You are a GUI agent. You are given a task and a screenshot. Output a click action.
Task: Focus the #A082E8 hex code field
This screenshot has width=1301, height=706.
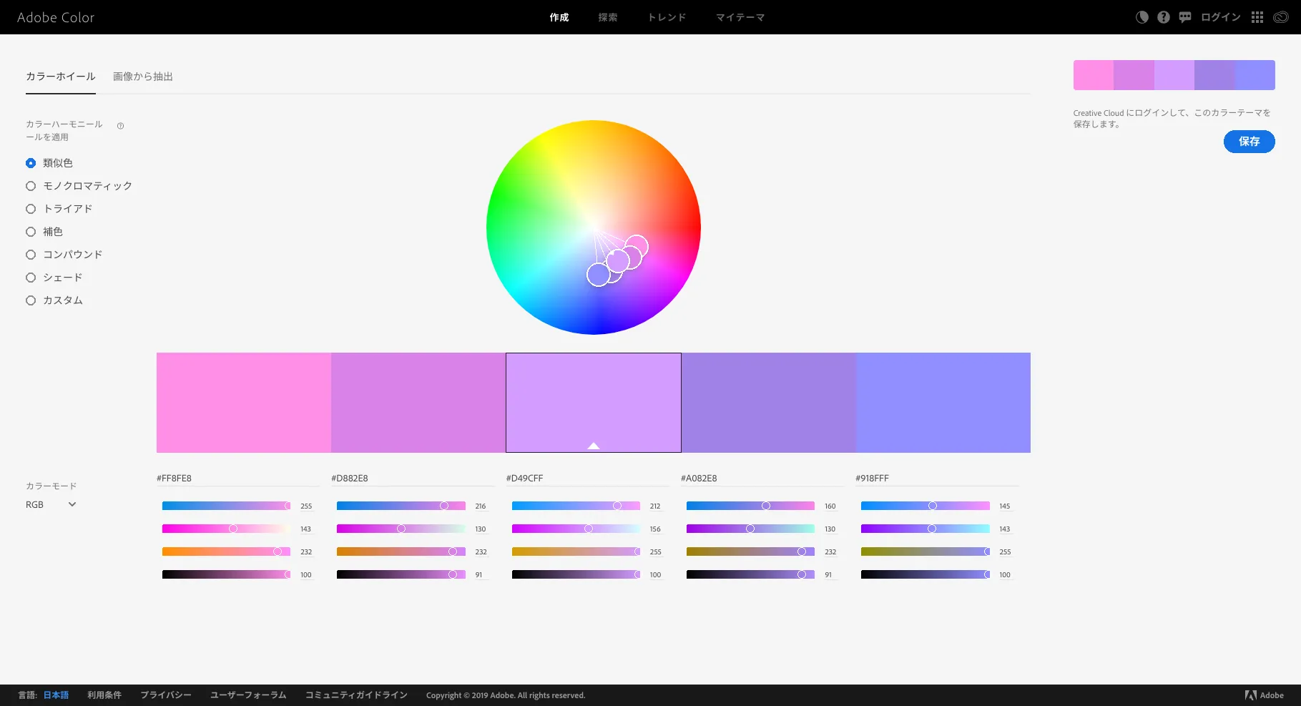tap(762, 478)
